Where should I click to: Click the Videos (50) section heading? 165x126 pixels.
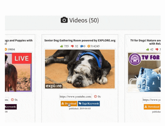click(80, 20)
